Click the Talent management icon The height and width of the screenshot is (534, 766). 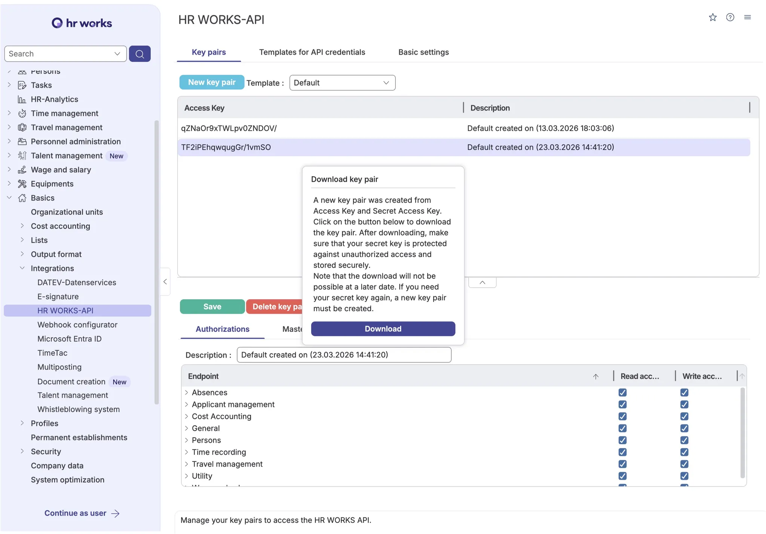[x=22, y=156]
